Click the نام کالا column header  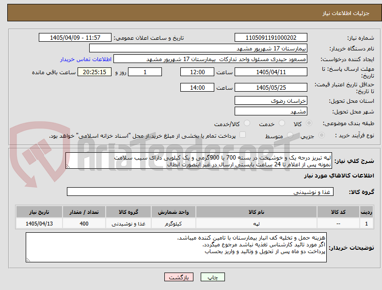pyautogui.click(x=256, y=212)
